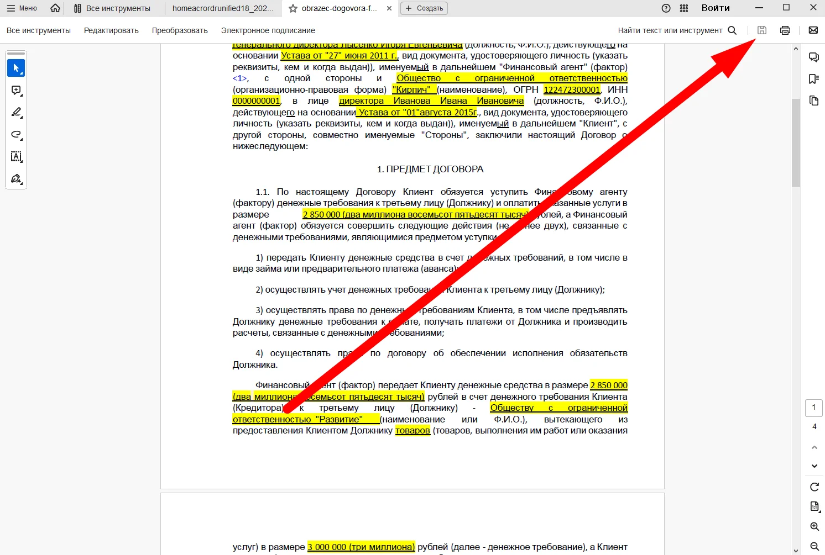
Task: Open the Меню hamburger menu
Action: pos(22,8)
